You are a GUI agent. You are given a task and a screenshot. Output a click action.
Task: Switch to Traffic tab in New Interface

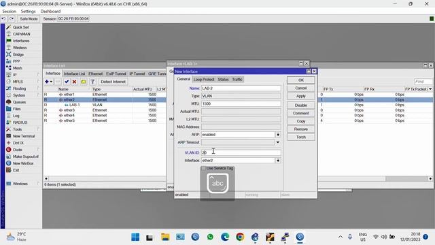(x=237, y=80)
